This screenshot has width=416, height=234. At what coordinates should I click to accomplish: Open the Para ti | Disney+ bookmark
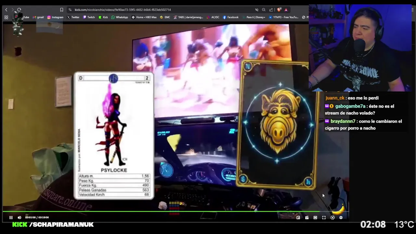click(x=253, y=17)
